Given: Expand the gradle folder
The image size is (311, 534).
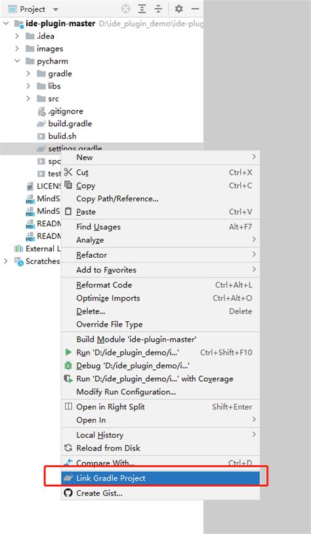Looking at the screenshot, I should [x=29, y=73].
